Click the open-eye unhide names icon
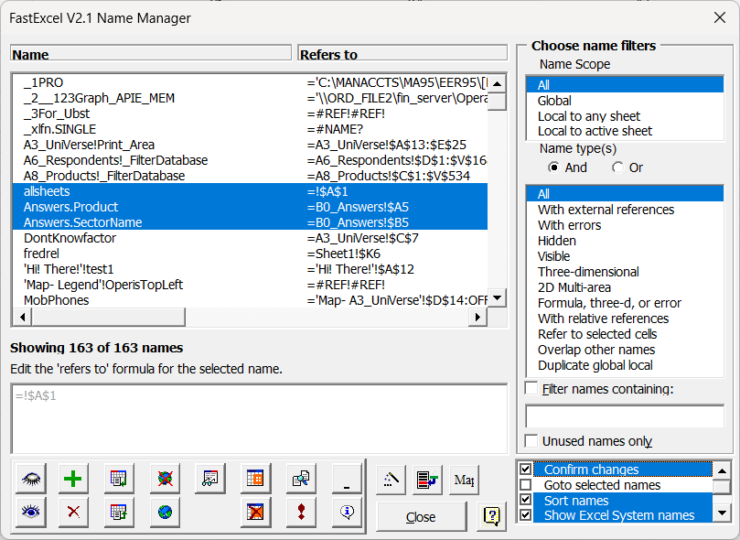 31,512
